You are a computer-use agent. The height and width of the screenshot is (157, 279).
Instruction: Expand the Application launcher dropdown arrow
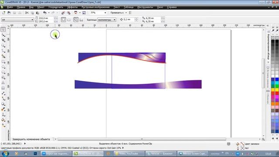tap(80, 13)
